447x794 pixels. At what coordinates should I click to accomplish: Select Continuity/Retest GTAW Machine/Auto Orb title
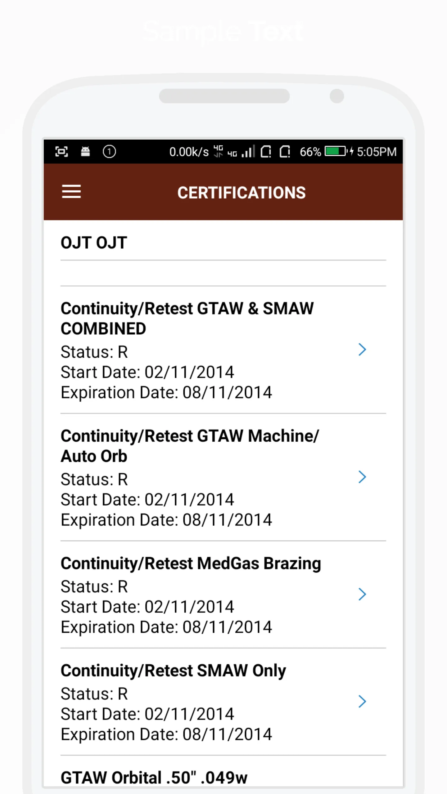coord(190,446)
